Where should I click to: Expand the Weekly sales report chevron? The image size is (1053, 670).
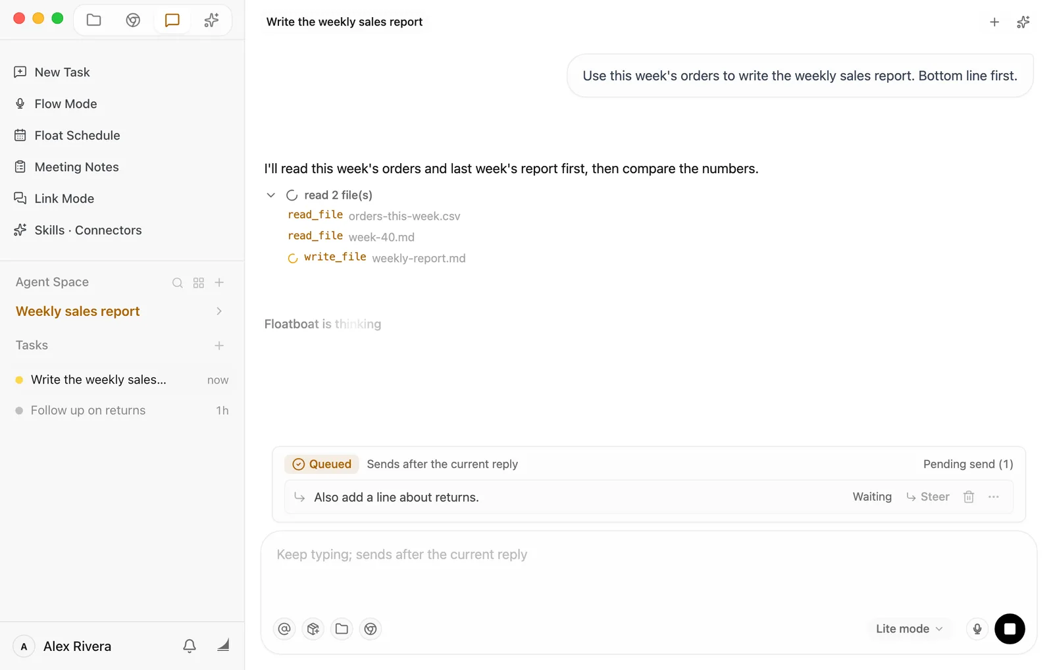click(x=219, y=311)
